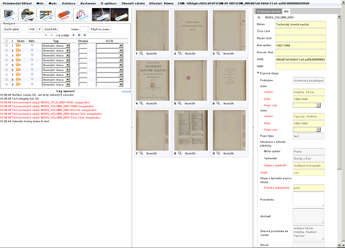345x248 pixels.
Task: Check the checkbox for row 5
Action: pos(6,65)
